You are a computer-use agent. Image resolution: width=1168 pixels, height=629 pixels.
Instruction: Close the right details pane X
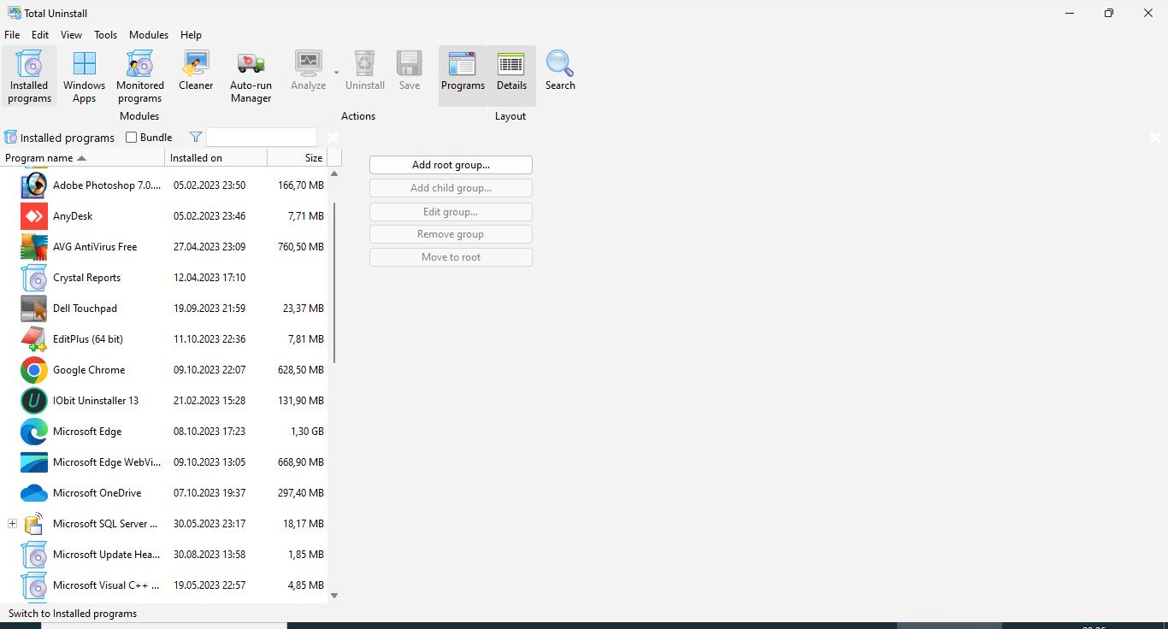[1155, 138]
